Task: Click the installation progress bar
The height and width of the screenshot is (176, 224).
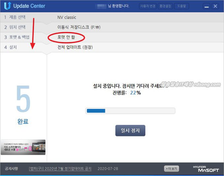Action: point(130,111)
